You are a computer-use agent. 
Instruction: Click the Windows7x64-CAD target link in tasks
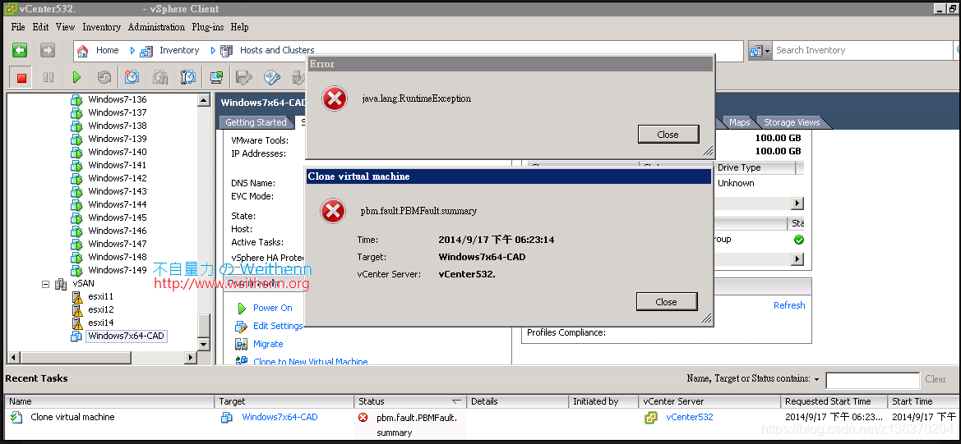click(280, 417)
